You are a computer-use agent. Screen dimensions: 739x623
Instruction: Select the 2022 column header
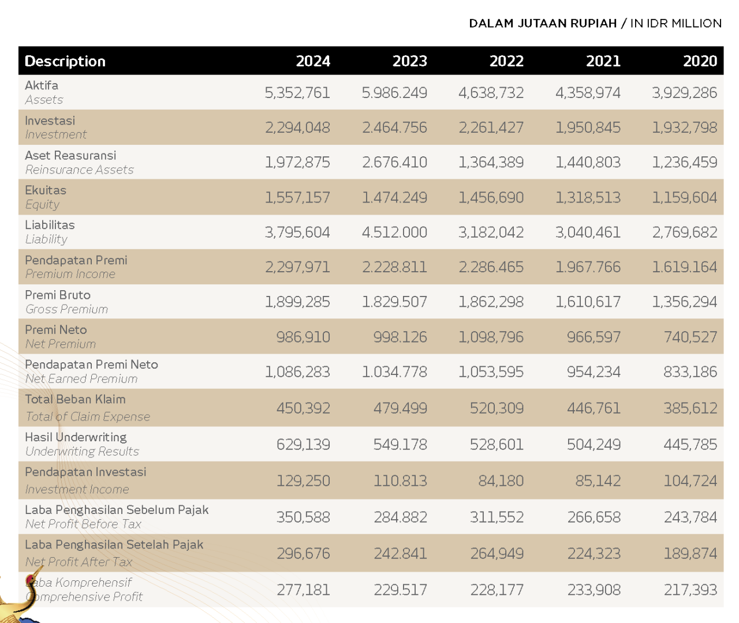(506, 61)
